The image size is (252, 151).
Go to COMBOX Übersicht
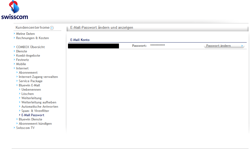point(30,47)
